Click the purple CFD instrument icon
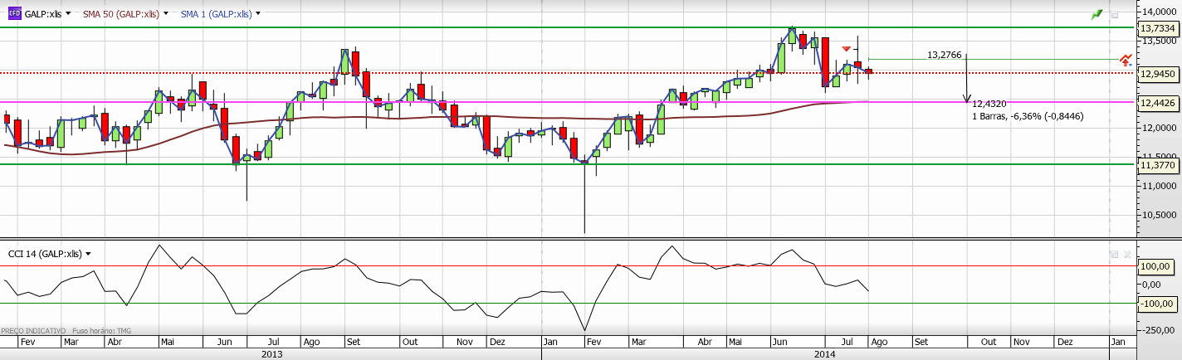The height and width of the screenshot is (360, 1182). click(x=14, y=13)
